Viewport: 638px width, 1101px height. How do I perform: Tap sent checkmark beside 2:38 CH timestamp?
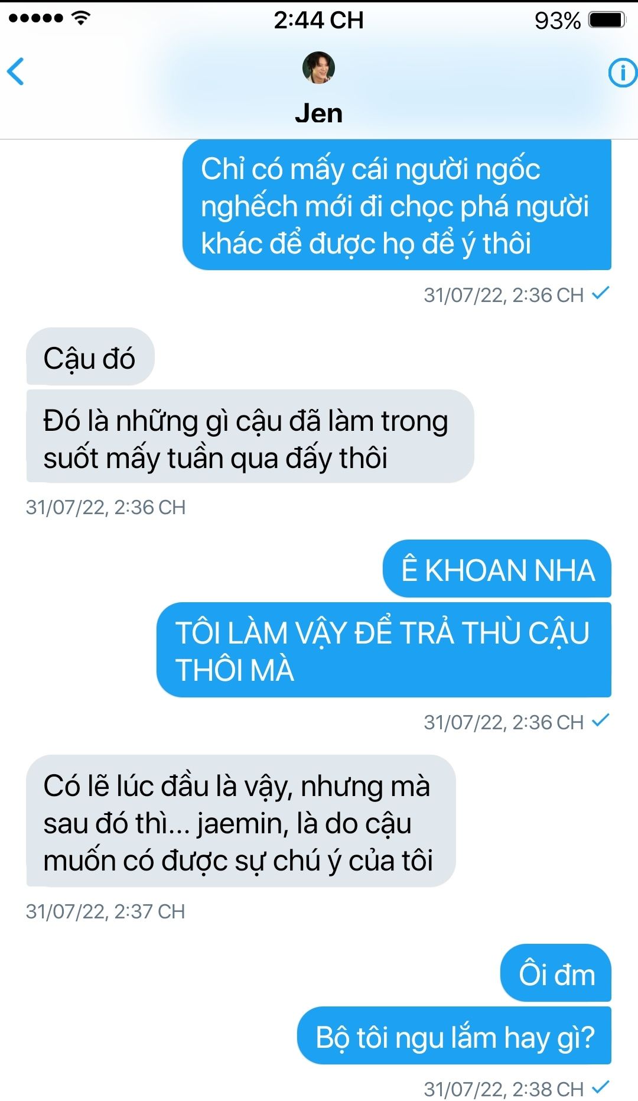click(601, 1087)
